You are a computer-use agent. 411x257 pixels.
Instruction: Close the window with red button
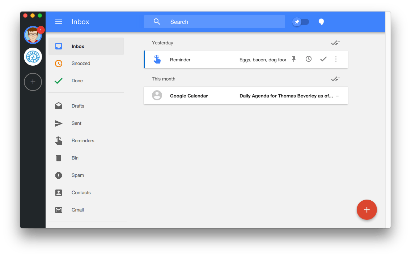coord(25,16)
